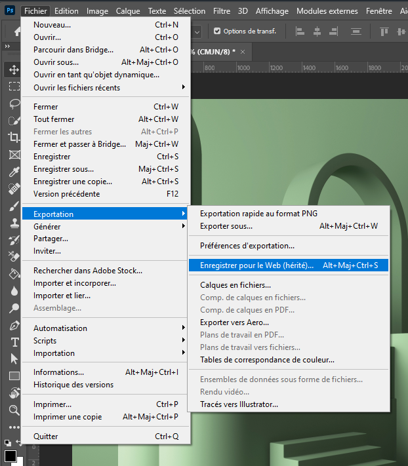Open the Filtre menu

pyautogui.click(x=221, y=11)
